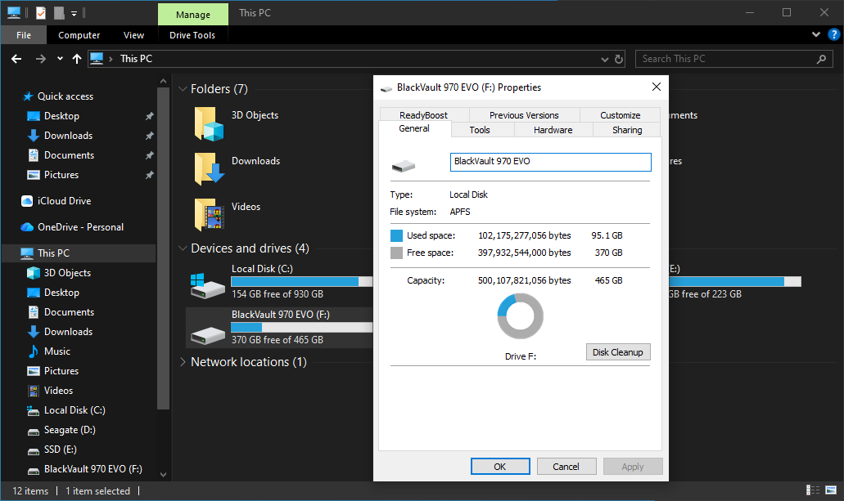Open Seagate (D:) in navigation pane
The width and height of the screenshot is (844, 501).
pos(70,430)
